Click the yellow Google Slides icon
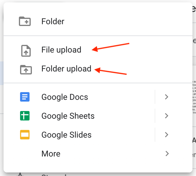The height and width of the screenshot is (176, 196). click(x=25, y=135)
